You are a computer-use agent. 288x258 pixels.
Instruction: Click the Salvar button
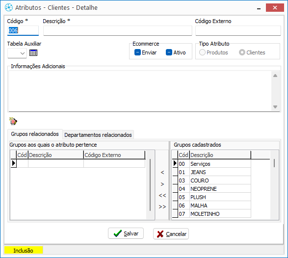tap(126, 233)
